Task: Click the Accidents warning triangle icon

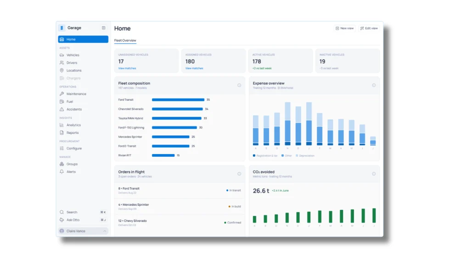Action: (62, 110)
